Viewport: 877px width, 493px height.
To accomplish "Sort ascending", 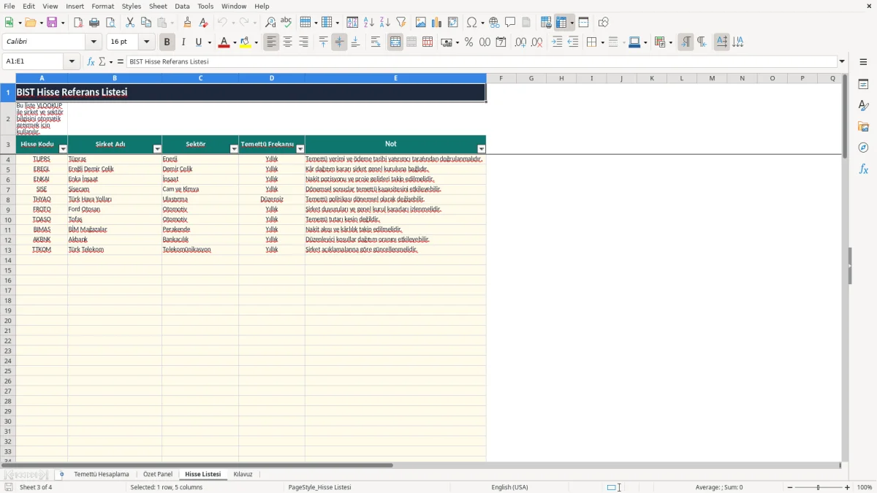I will click(x=368, y=23).
